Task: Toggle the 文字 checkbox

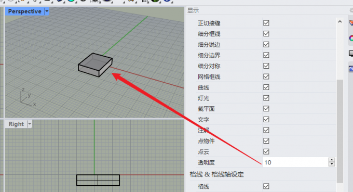Action: point(266,119)
